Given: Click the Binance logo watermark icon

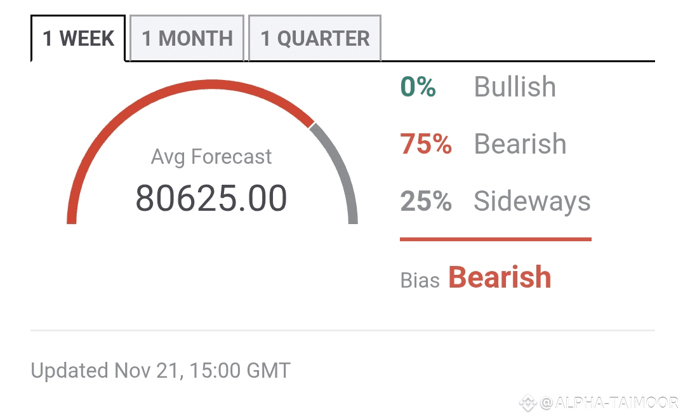Looking at the screenshot, I should click(528, 402).
